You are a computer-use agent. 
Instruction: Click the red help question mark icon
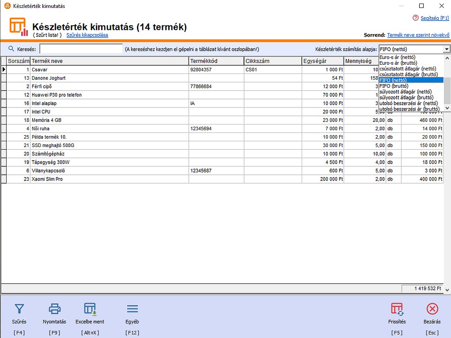415,18
